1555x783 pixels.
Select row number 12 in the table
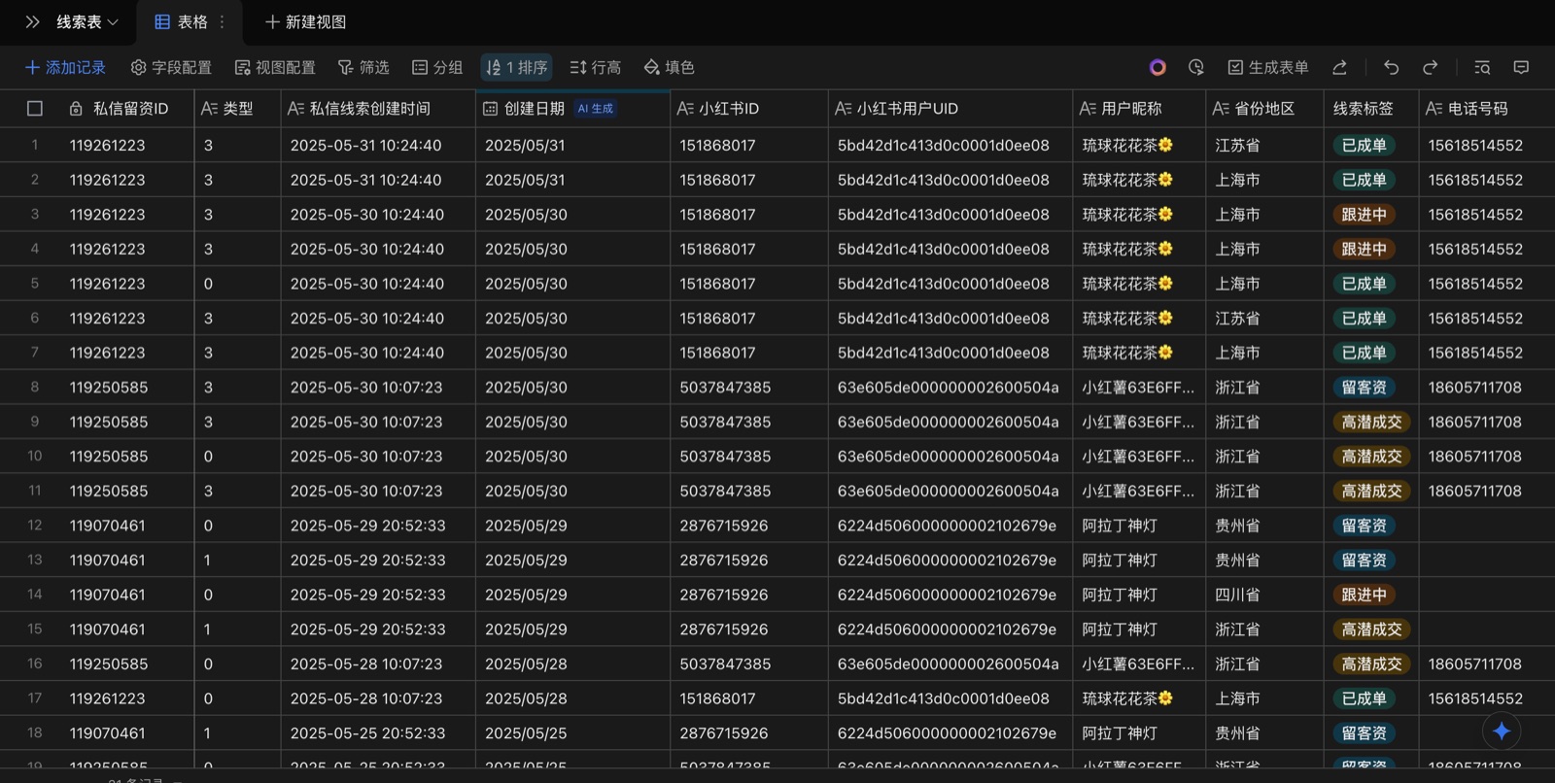click(35, 526)
